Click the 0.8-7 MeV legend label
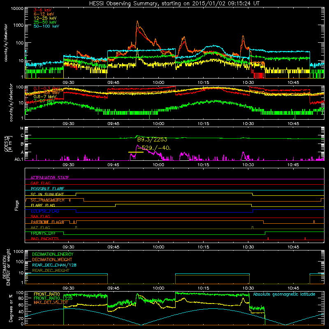 [x=45, y=97]
